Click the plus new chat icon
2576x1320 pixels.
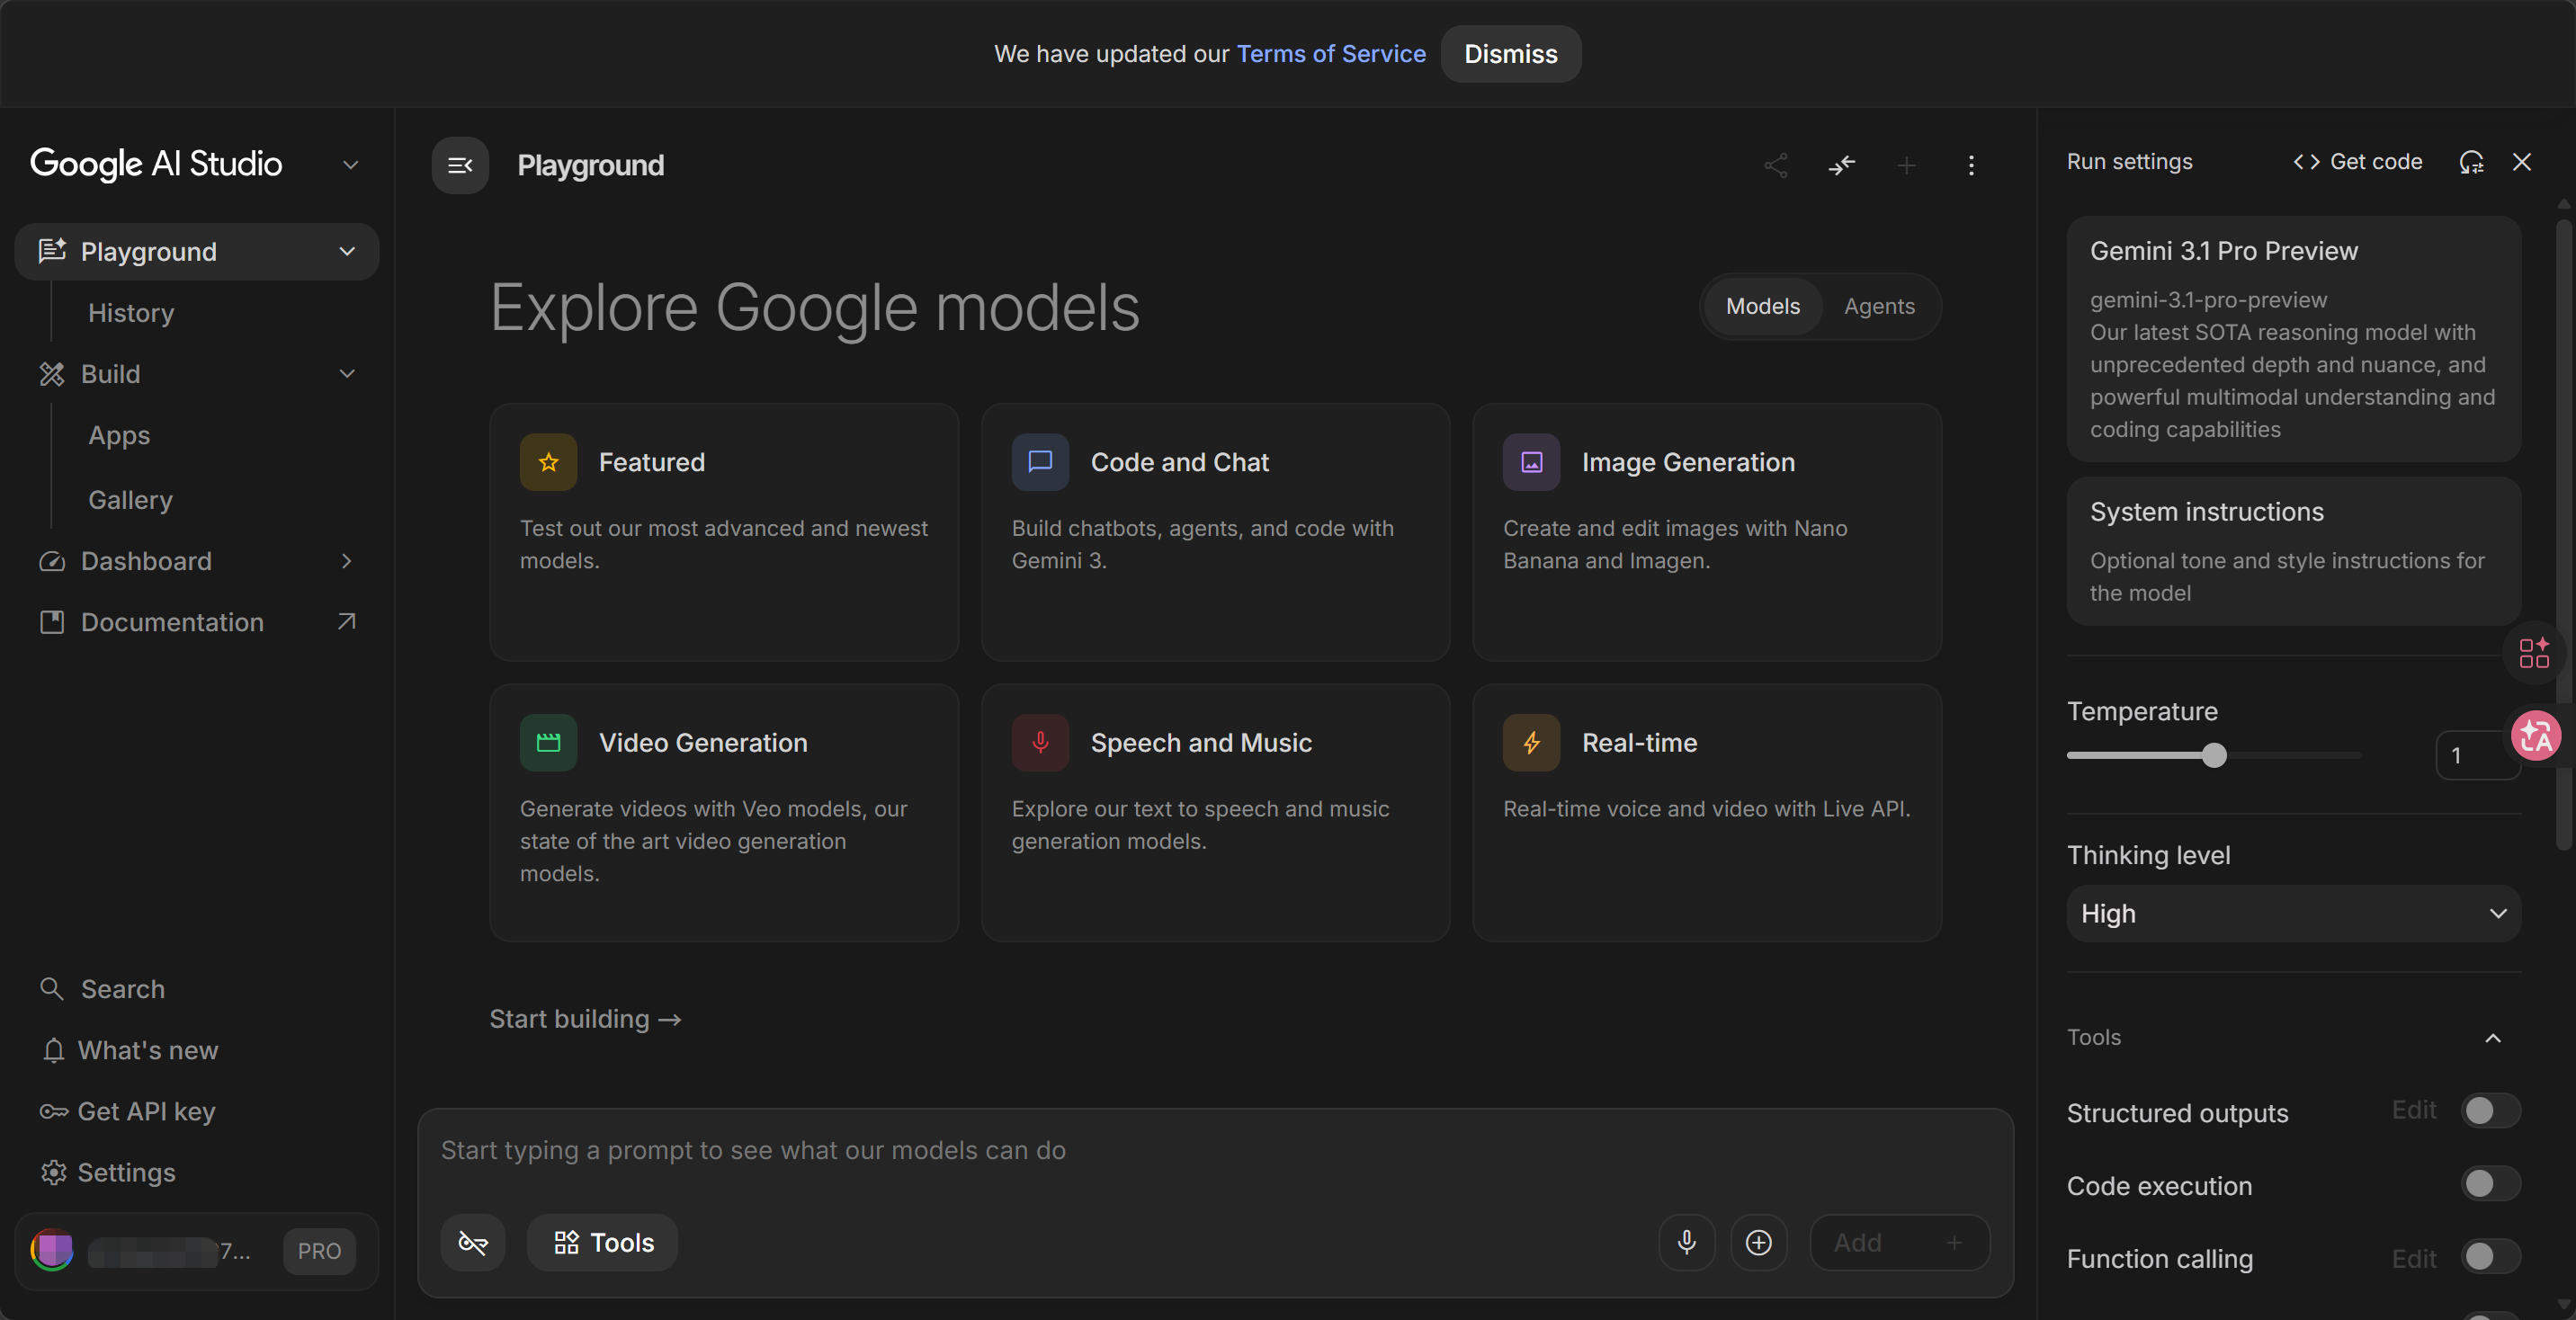tap(1907, 165)
